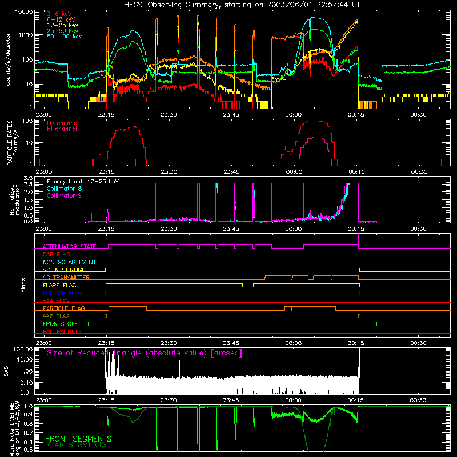
Task: Select the FRONT SEGMENTS legend label
Action: point(78,439)
